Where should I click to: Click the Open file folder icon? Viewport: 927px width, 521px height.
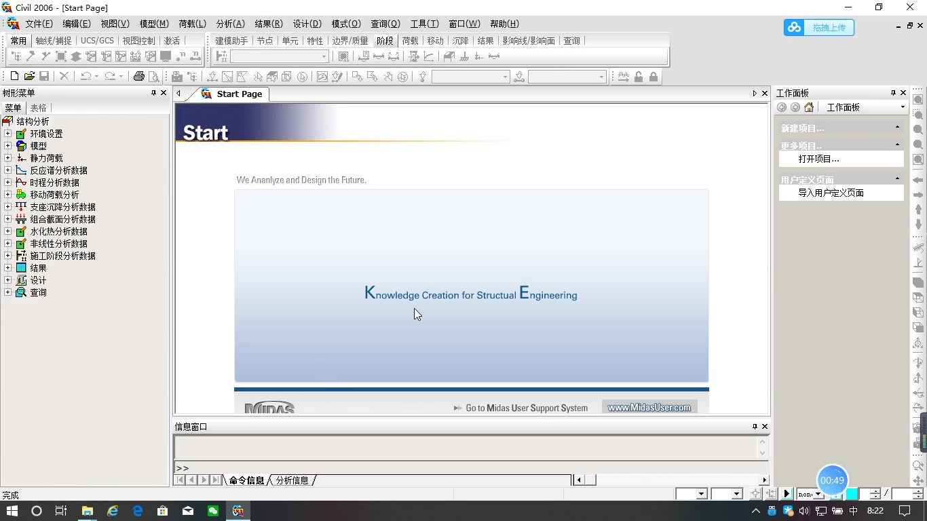29,77
